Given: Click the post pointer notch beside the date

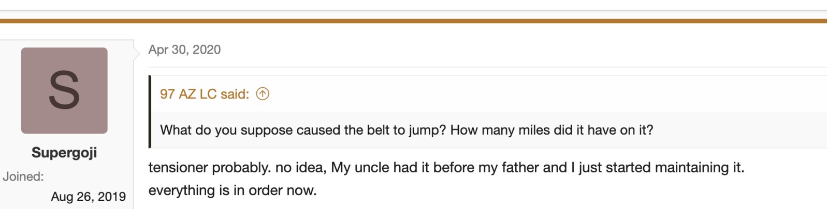Looking at the screenshot, I should tap(137, 52).
